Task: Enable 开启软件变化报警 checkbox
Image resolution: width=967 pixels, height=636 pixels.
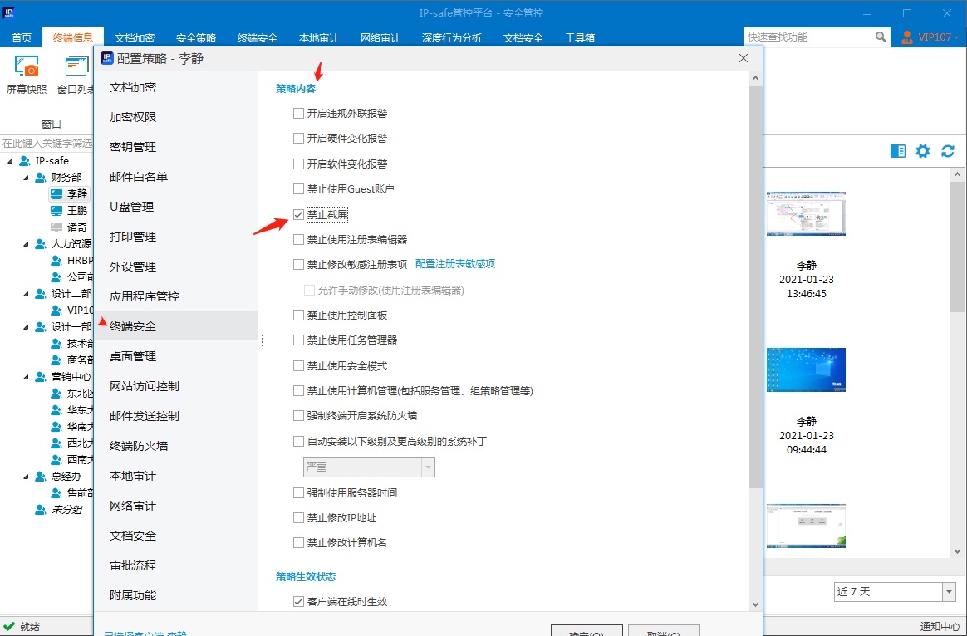Action: point(298,164)
